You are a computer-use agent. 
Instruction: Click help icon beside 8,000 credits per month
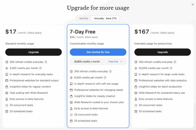[105, 78]
